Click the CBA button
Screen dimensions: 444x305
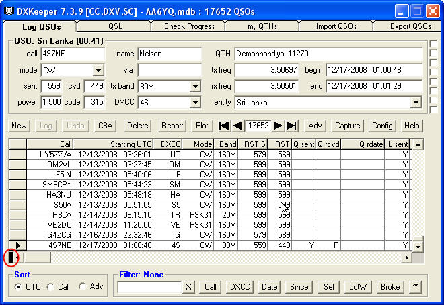pos(106,126)
